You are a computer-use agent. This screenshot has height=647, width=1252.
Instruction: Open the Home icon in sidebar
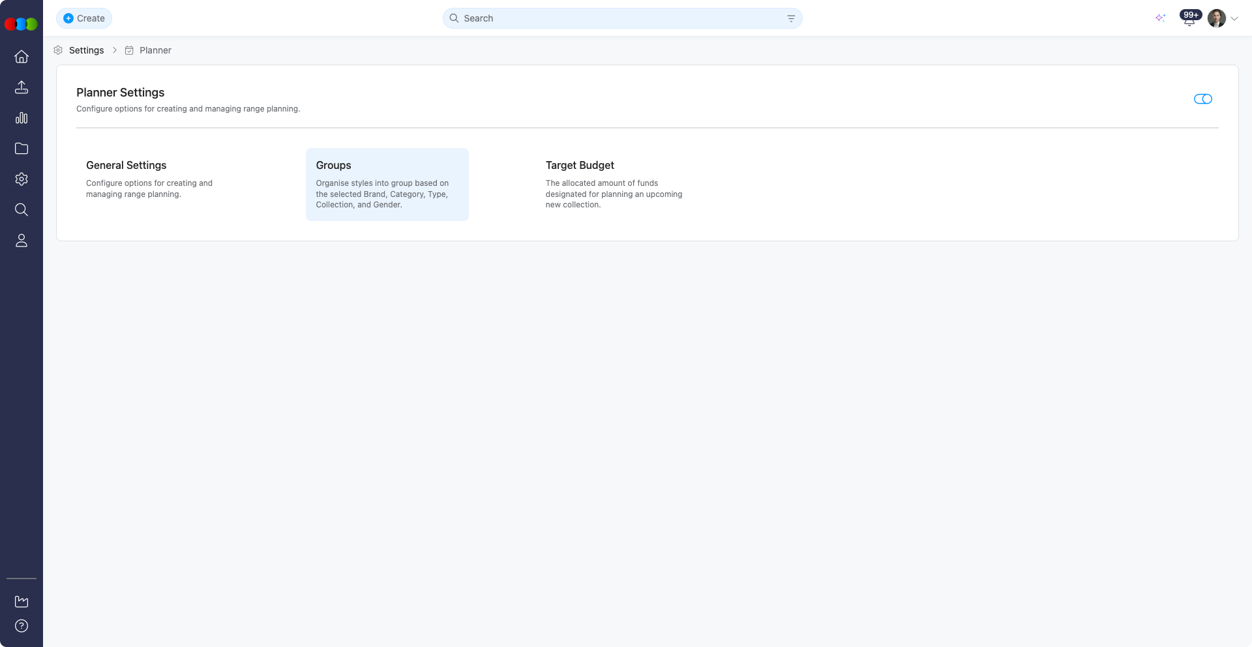pos(22,57)
